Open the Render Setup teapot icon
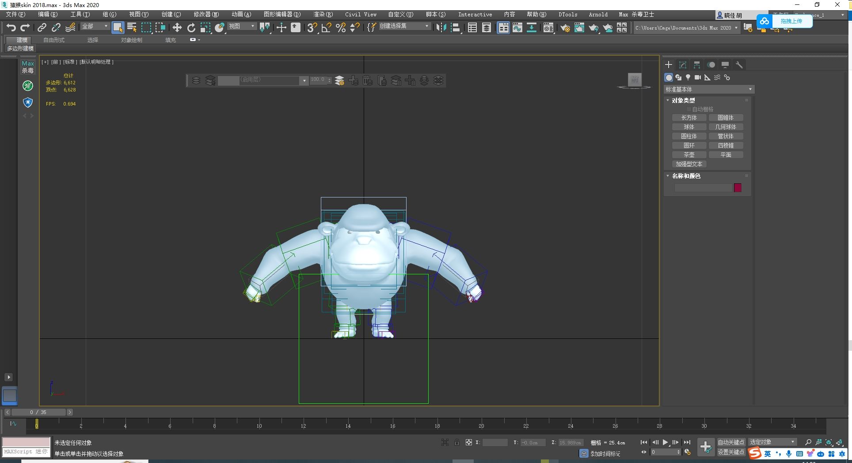The width and height of the screenshot is (852, 463). click(x=565, y=27)
